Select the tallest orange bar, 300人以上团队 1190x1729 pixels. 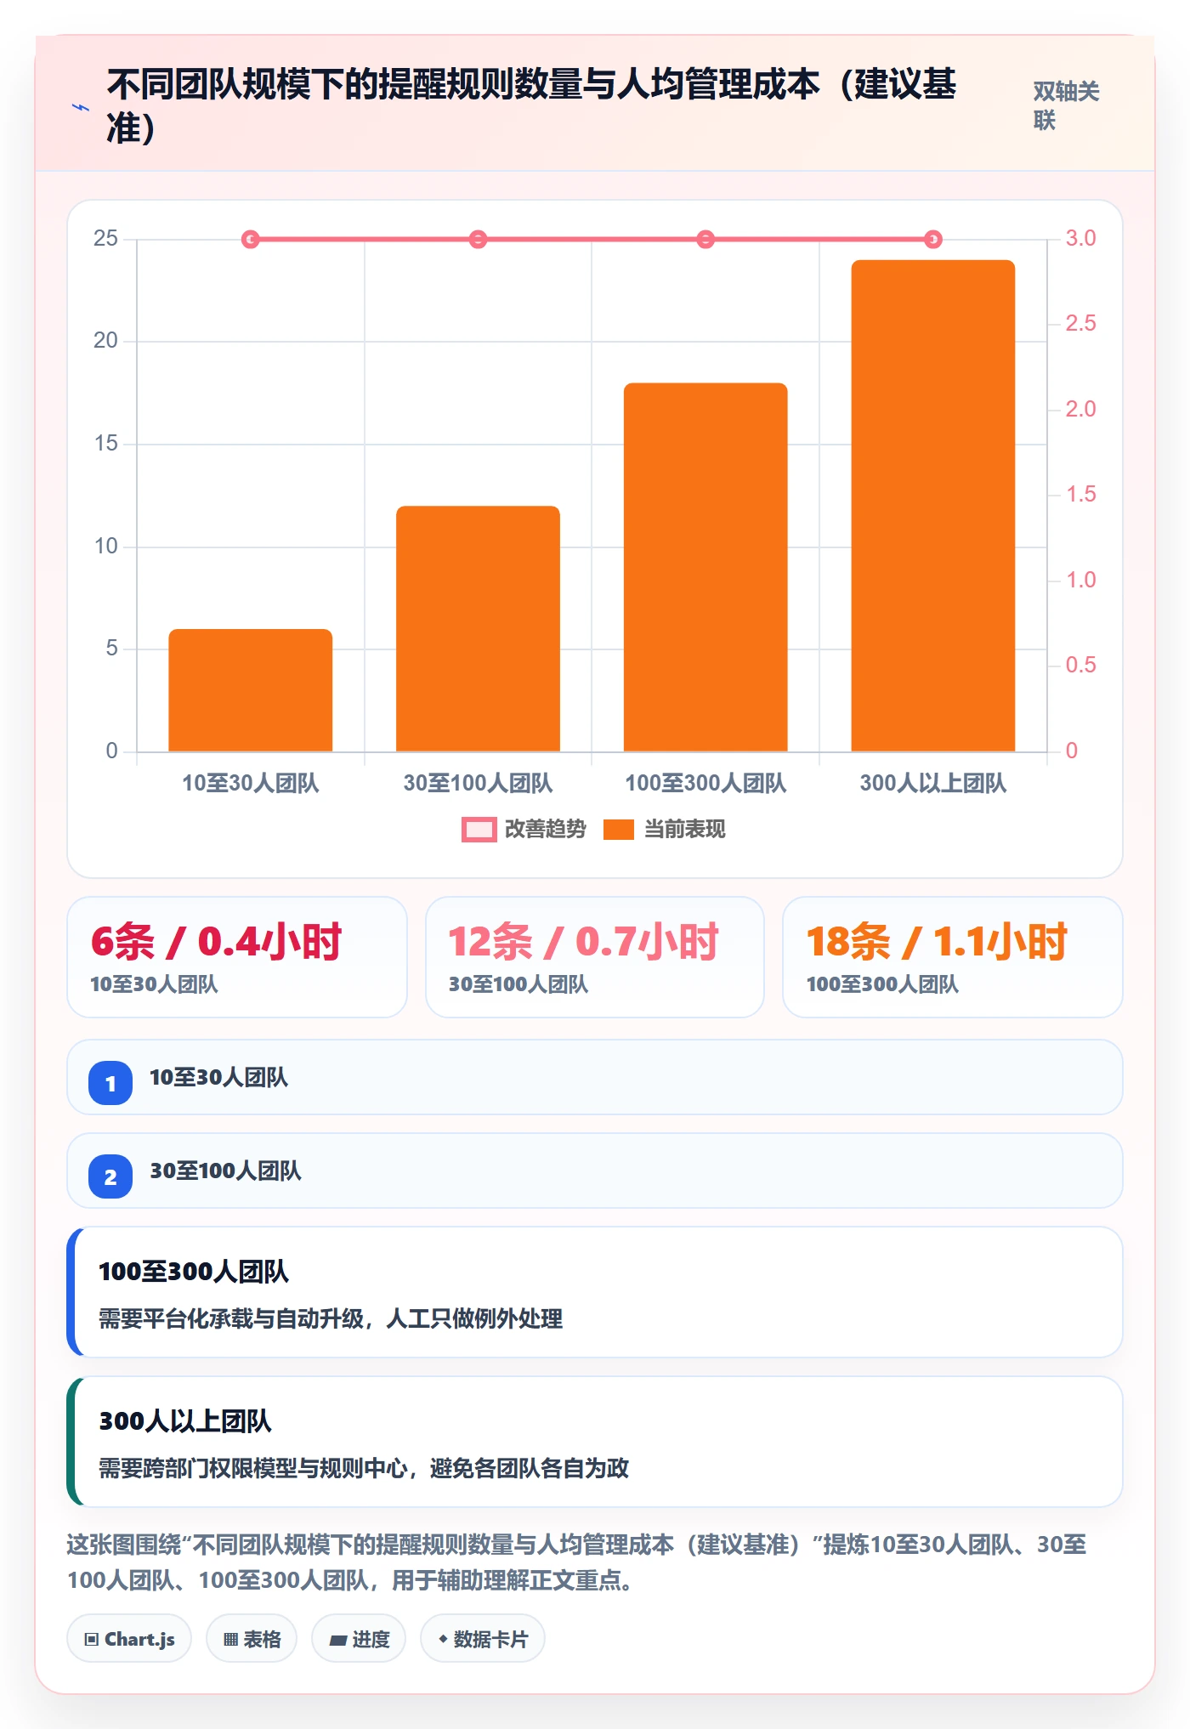pyautogui.click(x=933, y=506)
